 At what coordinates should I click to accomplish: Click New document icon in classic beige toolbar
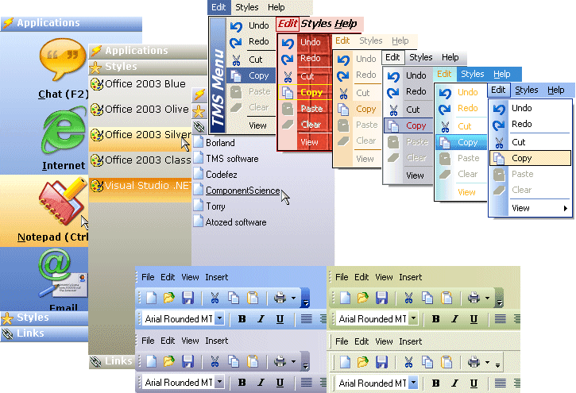(x=346, y=362)
